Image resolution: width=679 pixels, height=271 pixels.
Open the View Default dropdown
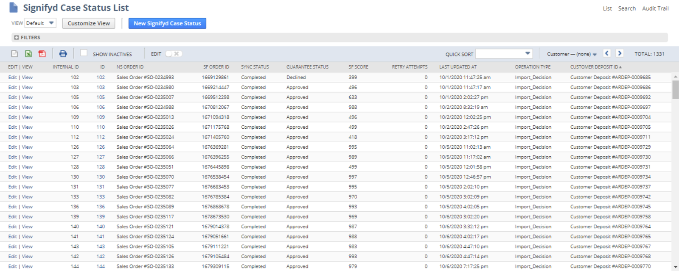tap(40, 23)
